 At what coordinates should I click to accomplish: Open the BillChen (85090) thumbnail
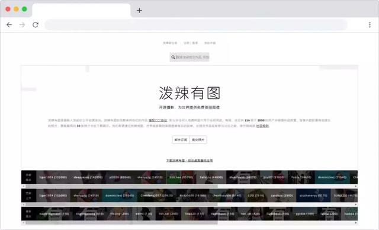coord(181,177)
